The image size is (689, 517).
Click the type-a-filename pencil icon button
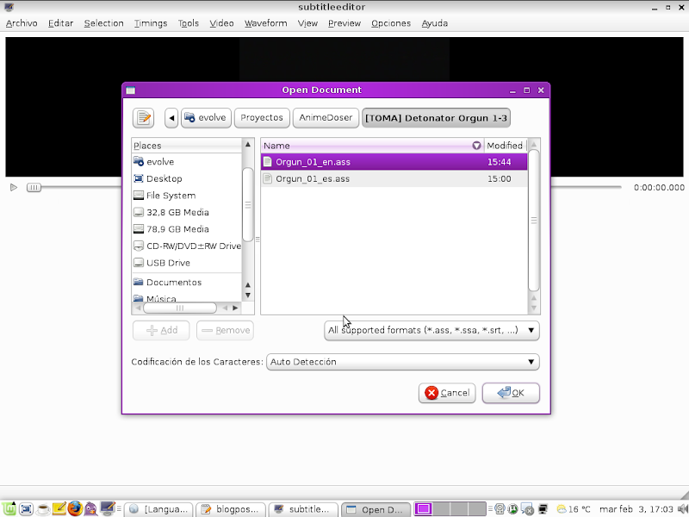pos(143,118)
